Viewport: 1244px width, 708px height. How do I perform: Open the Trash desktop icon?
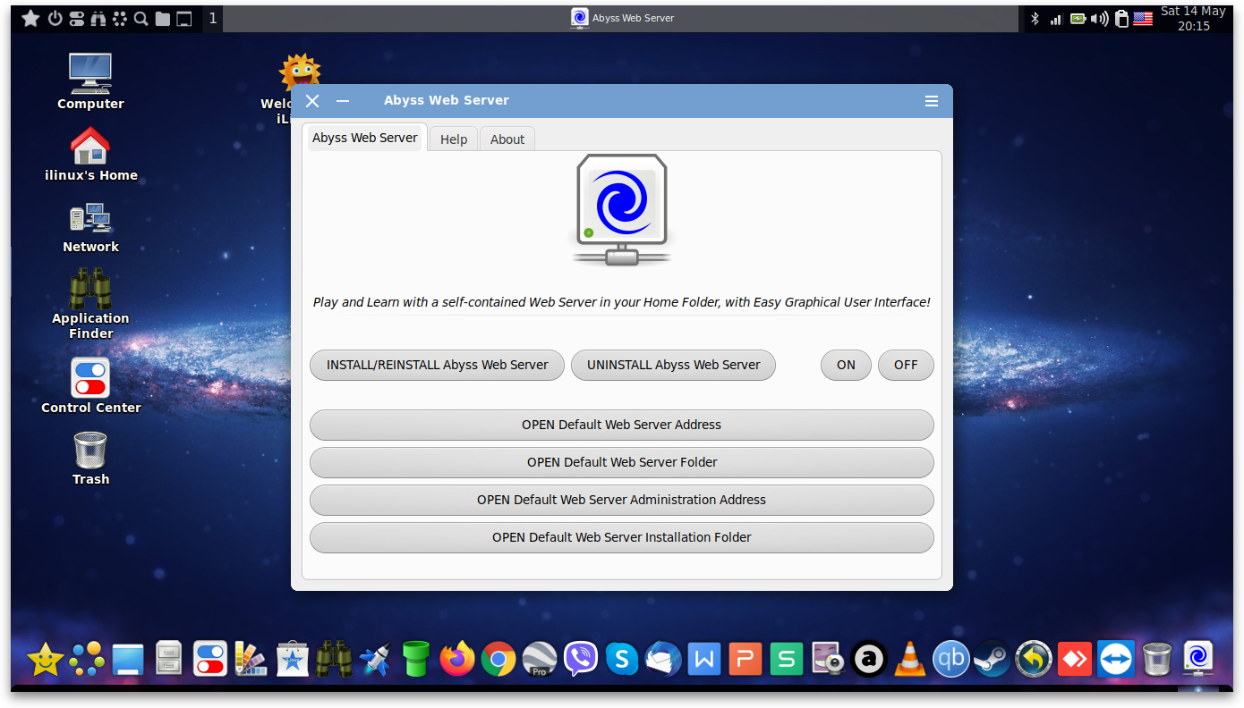coord(90,459)
